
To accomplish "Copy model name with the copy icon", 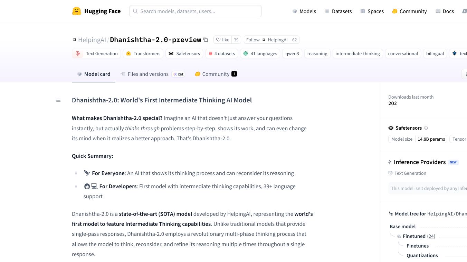I will point(206,40).
